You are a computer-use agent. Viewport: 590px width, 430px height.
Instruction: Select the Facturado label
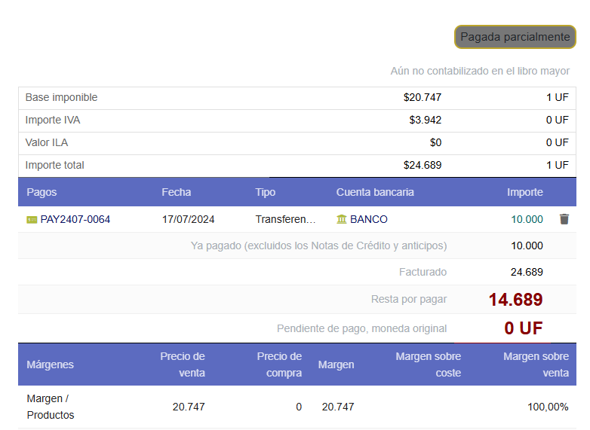pos(423,272)
